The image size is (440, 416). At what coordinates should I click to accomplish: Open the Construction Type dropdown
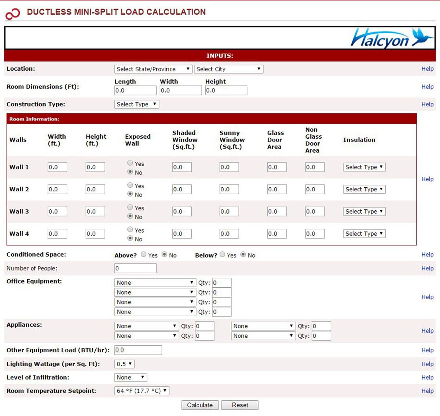[136, 104]
